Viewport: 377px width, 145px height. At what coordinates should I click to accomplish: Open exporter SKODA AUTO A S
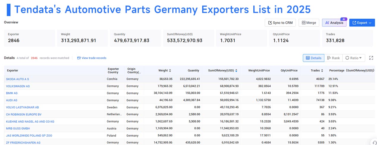click(x=18, y=79)
